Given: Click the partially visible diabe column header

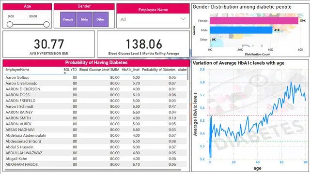Looking at the screenshot, I should tap(182, 70).
